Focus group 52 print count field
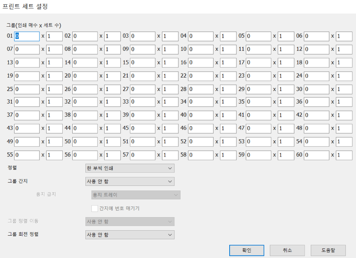This screenshot has height=258, width=356. click(200, 141)
